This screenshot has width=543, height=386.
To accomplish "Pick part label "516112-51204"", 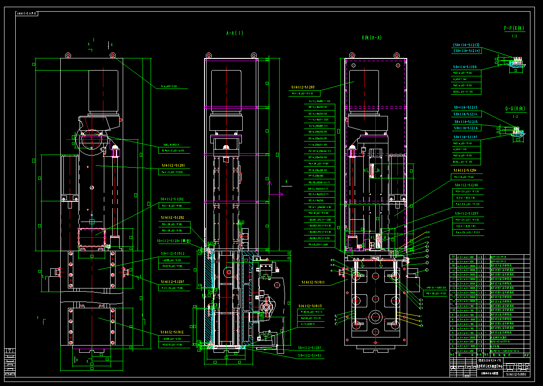I will [465, 171].
